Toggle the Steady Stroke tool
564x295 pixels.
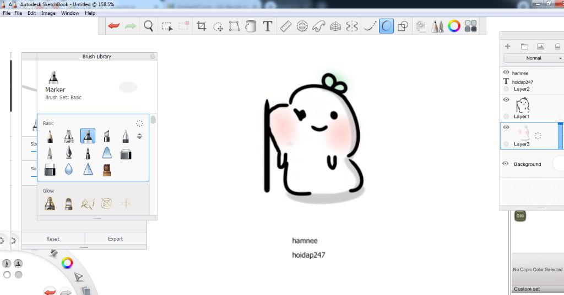(370, 26)
